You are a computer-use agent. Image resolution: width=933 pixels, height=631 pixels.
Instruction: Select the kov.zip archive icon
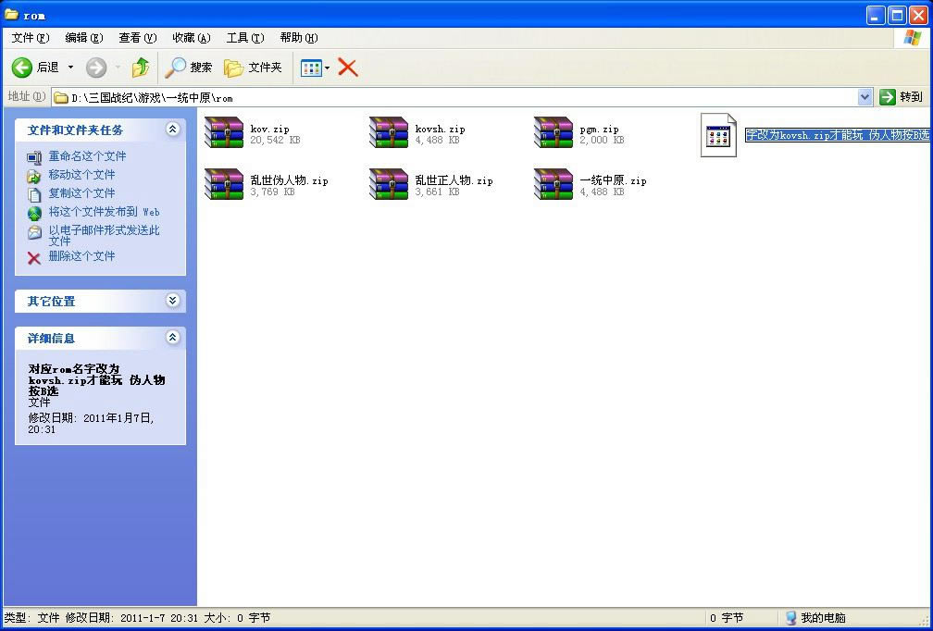point(223,133)
